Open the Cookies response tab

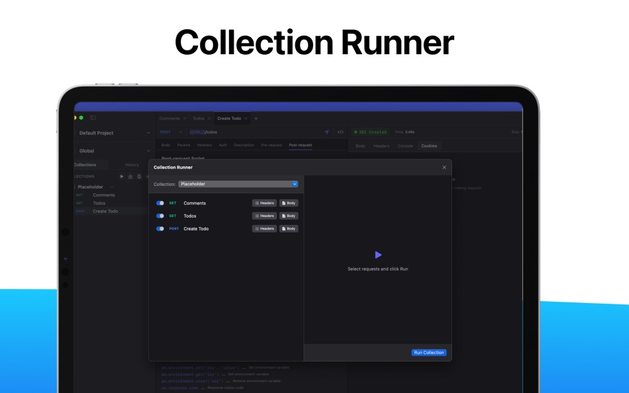pyautogui.click(x=428, y=146)
